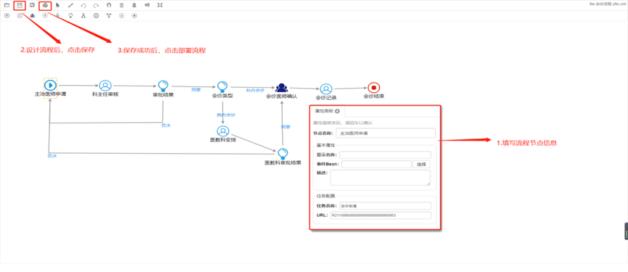Viewport: 628px width, 272px height.
Task: Pick the fork node from palette
Action: [84, 15]
